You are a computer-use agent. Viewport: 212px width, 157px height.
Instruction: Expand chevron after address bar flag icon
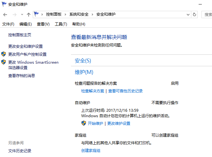point(42,14)
